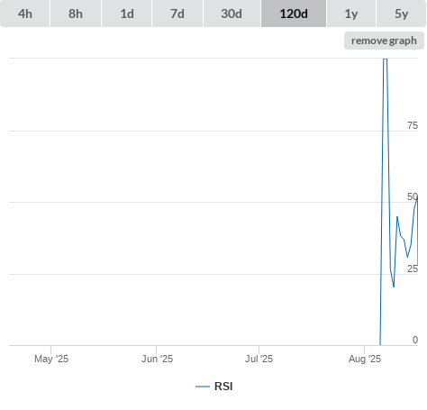Click the Jun '25 axis label
The image size is (427, 410).
[157, 359]
